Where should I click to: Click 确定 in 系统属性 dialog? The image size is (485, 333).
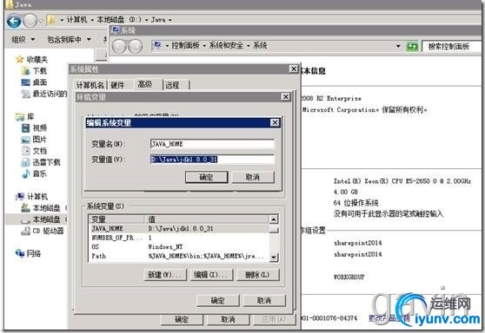coord(182,319)
